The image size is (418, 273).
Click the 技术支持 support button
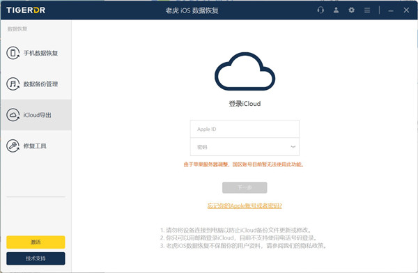click(x=36, y=258)
